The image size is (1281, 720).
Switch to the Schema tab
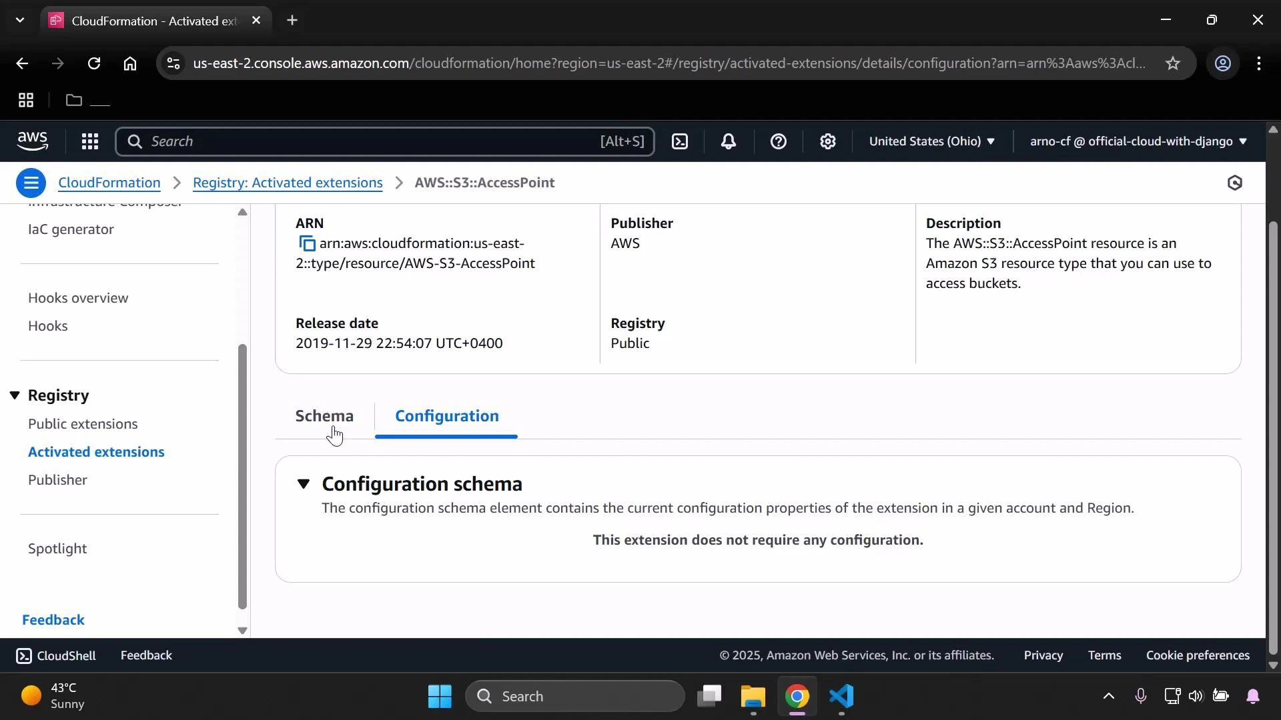[324, 415]
